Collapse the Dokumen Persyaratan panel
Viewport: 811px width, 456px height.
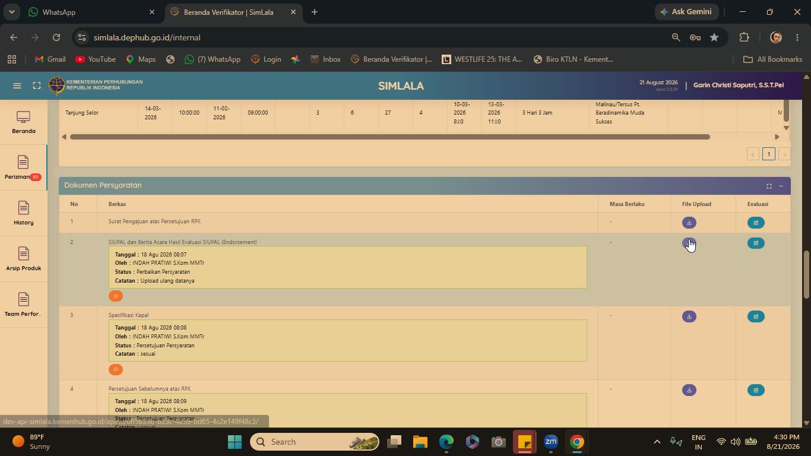[781, 186]
